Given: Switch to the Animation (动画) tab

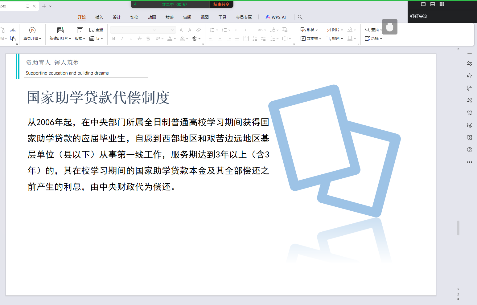Looking at the screenshot, I should pos(152,17).
